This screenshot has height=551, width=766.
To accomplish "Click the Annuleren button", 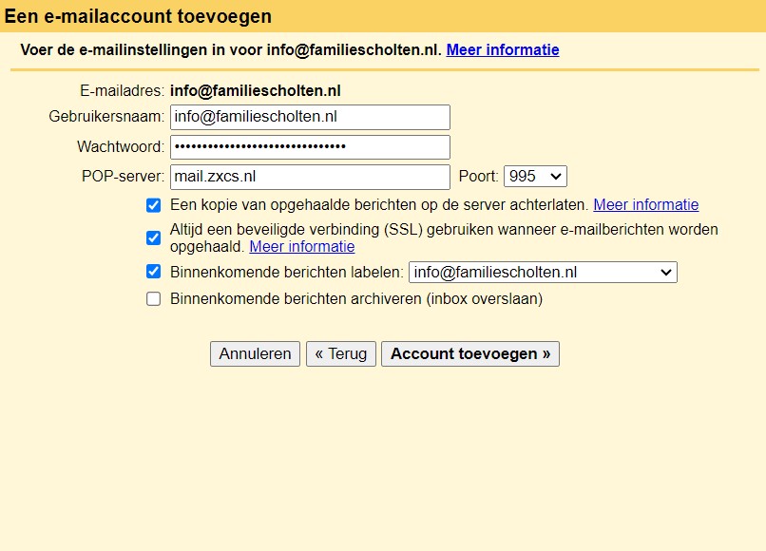I will 255,353.
